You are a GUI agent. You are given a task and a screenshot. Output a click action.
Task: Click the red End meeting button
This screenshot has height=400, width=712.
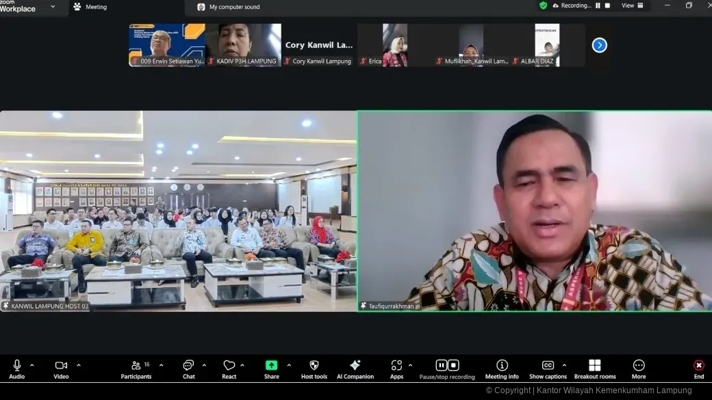point(698,366)
